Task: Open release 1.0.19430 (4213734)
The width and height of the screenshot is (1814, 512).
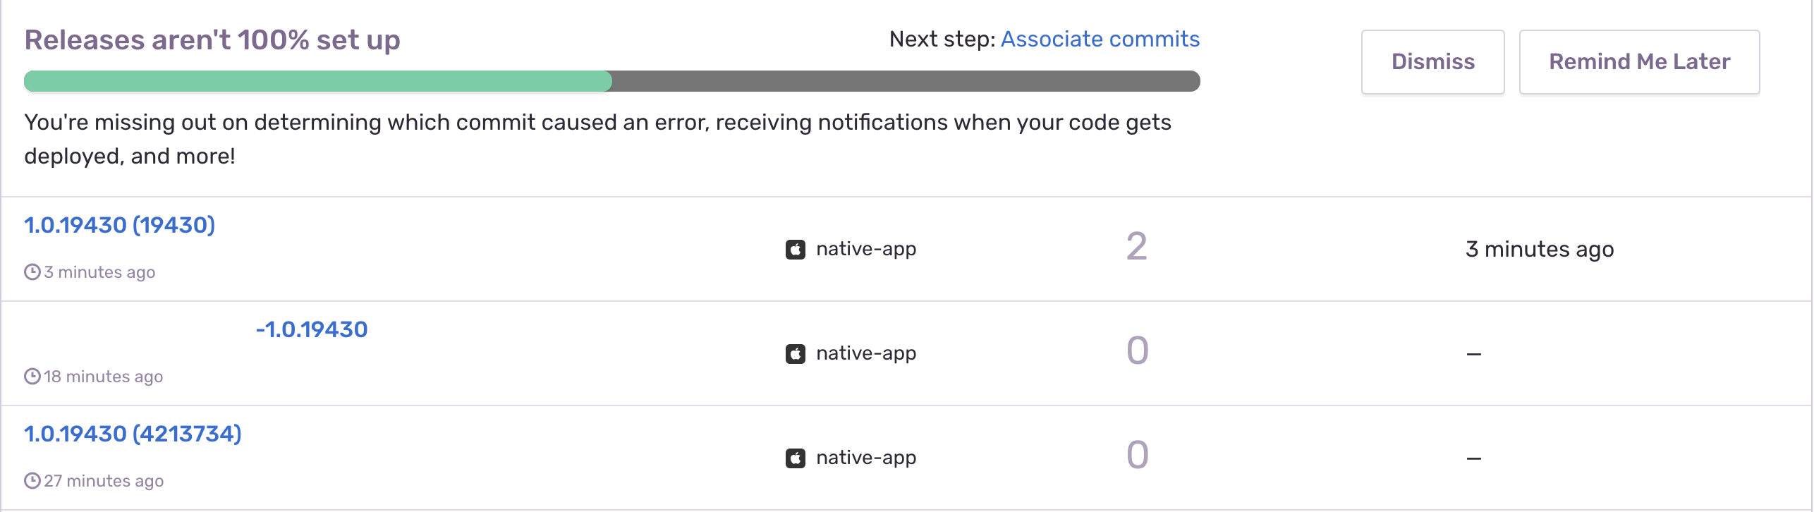Action: [133, 433]
